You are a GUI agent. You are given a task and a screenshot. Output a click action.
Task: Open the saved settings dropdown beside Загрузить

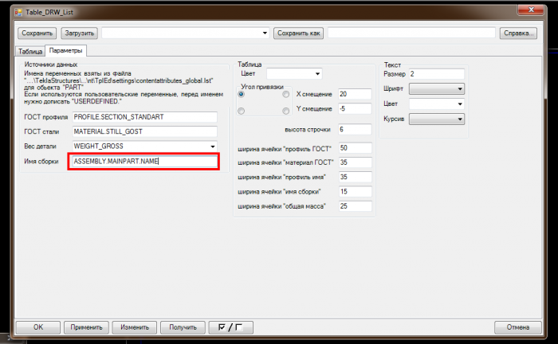(x=186, y=33)
